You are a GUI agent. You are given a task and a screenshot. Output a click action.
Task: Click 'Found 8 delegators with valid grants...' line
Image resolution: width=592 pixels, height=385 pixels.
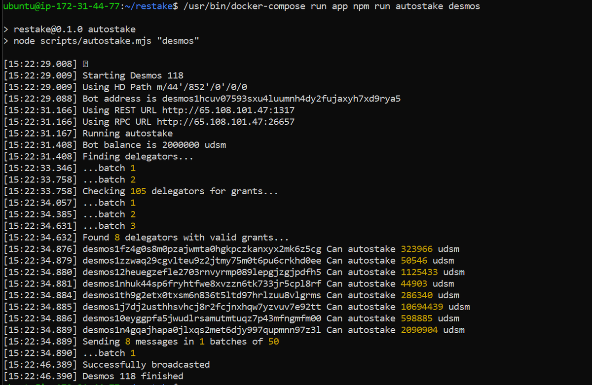(x=185, y=238)
